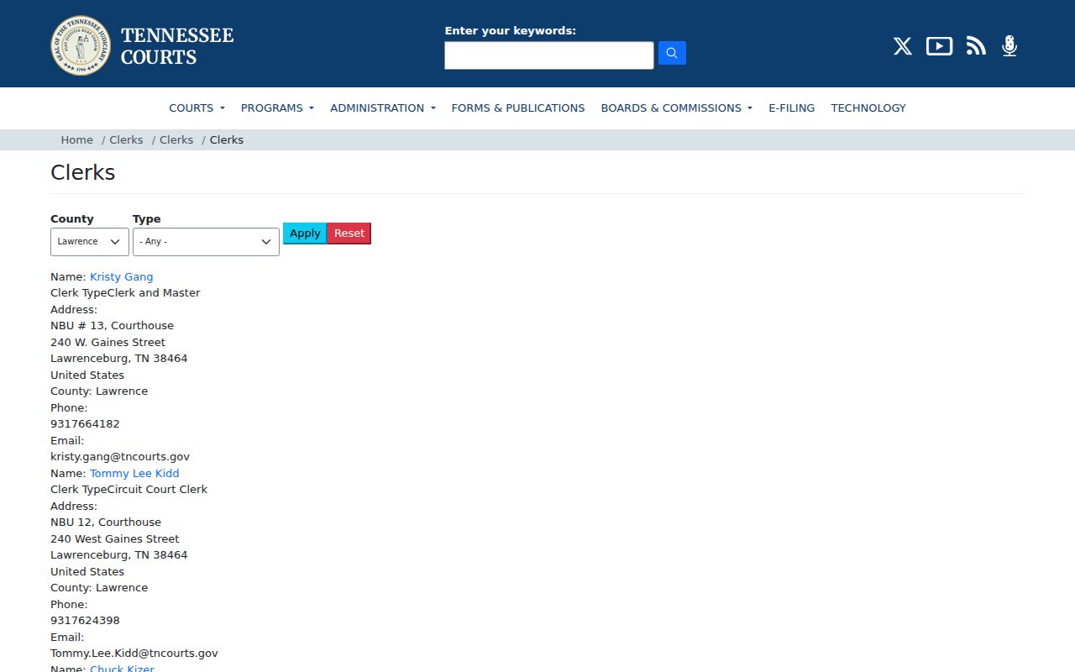Open the podcast microphone icon

point(1009,46)
